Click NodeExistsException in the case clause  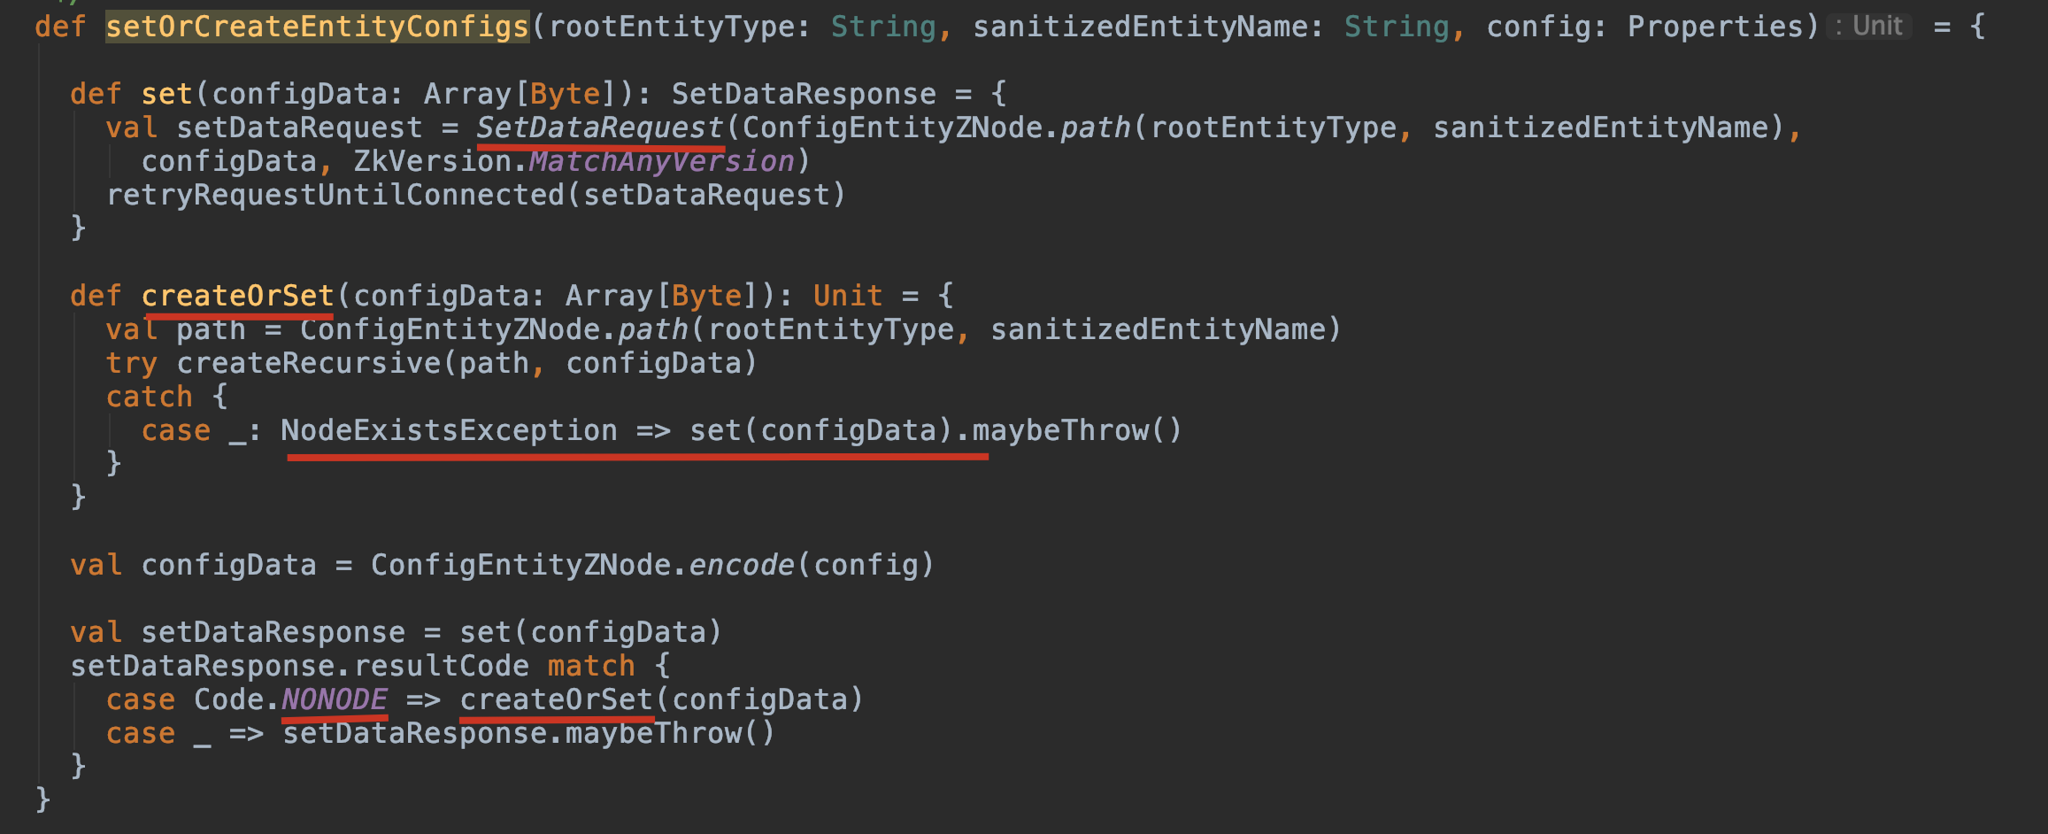coord(449,430)
